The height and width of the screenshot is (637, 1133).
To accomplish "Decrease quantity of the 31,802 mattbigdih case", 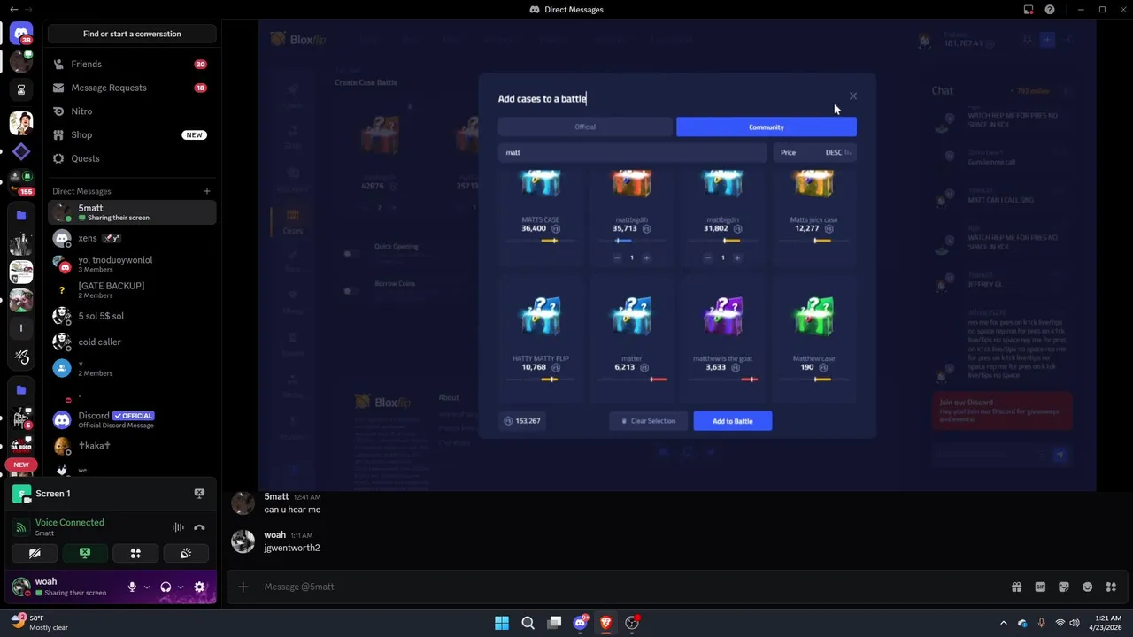I will coord(708,257).
